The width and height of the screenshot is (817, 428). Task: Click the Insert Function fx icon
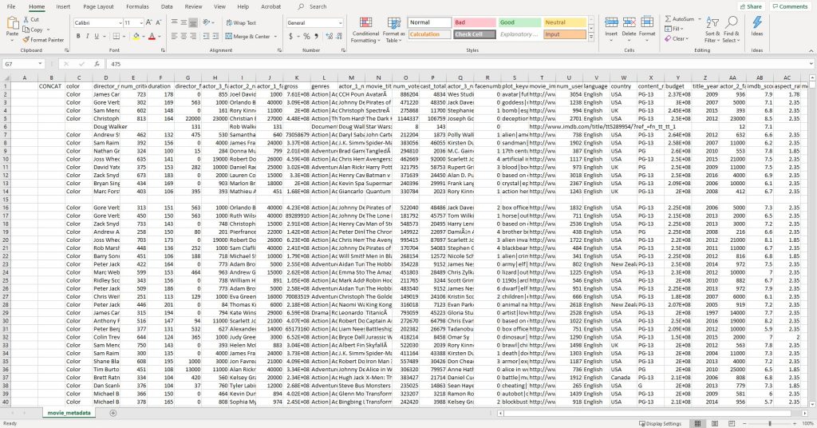click(x=97, y=64)
